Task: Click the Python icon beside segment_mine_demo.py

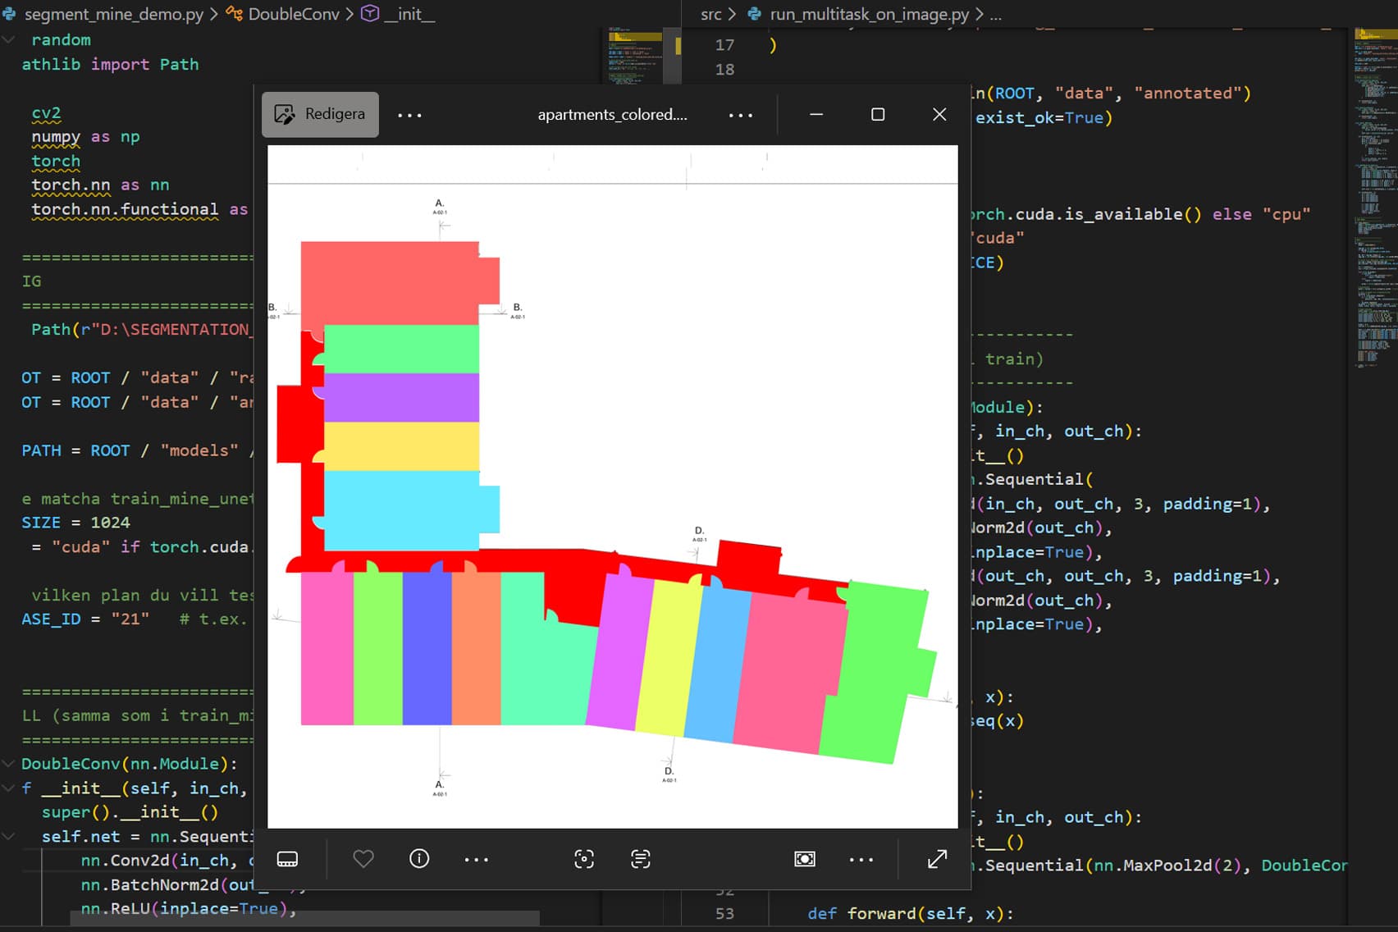Action: [10, 14]
